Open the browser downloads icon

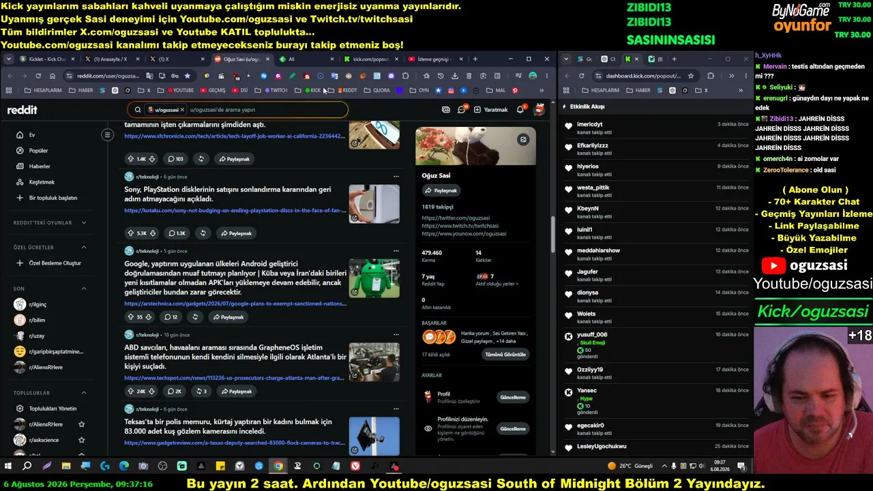point(455,76)
